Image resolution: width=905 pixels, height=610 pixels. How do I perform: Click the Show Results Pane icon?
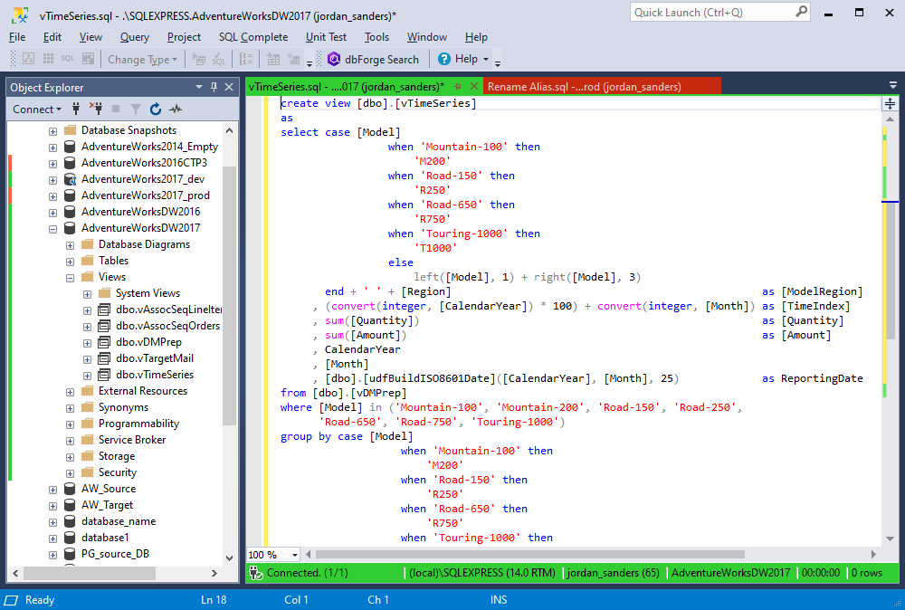pyautogui.click(x=88, y=59)
